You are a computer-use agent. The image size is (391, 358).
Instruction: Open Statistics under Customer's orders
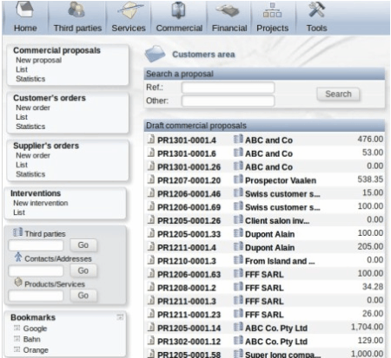click(30, 127)
